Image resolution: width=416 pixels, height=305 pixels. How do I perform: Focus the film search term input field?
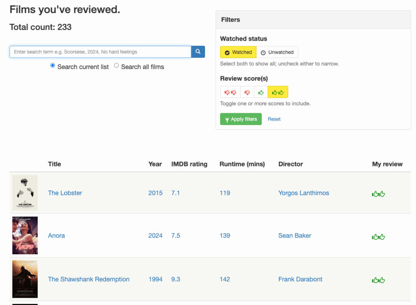point(100,52)
